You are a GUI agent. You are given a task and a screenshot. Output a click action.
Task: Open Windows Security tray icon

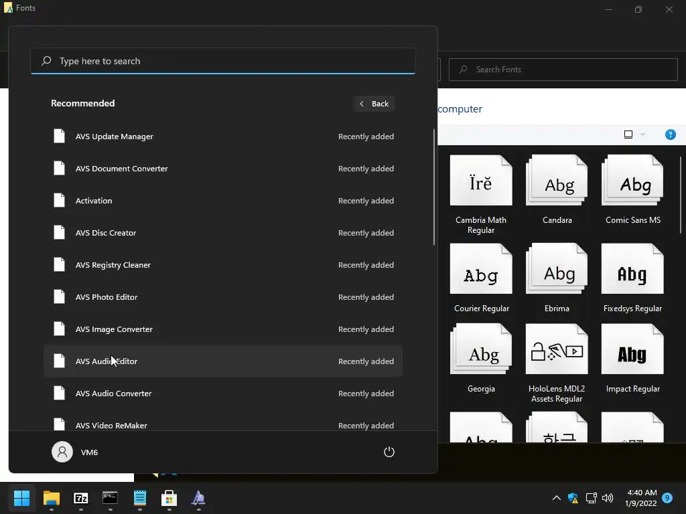coord(573,498)
